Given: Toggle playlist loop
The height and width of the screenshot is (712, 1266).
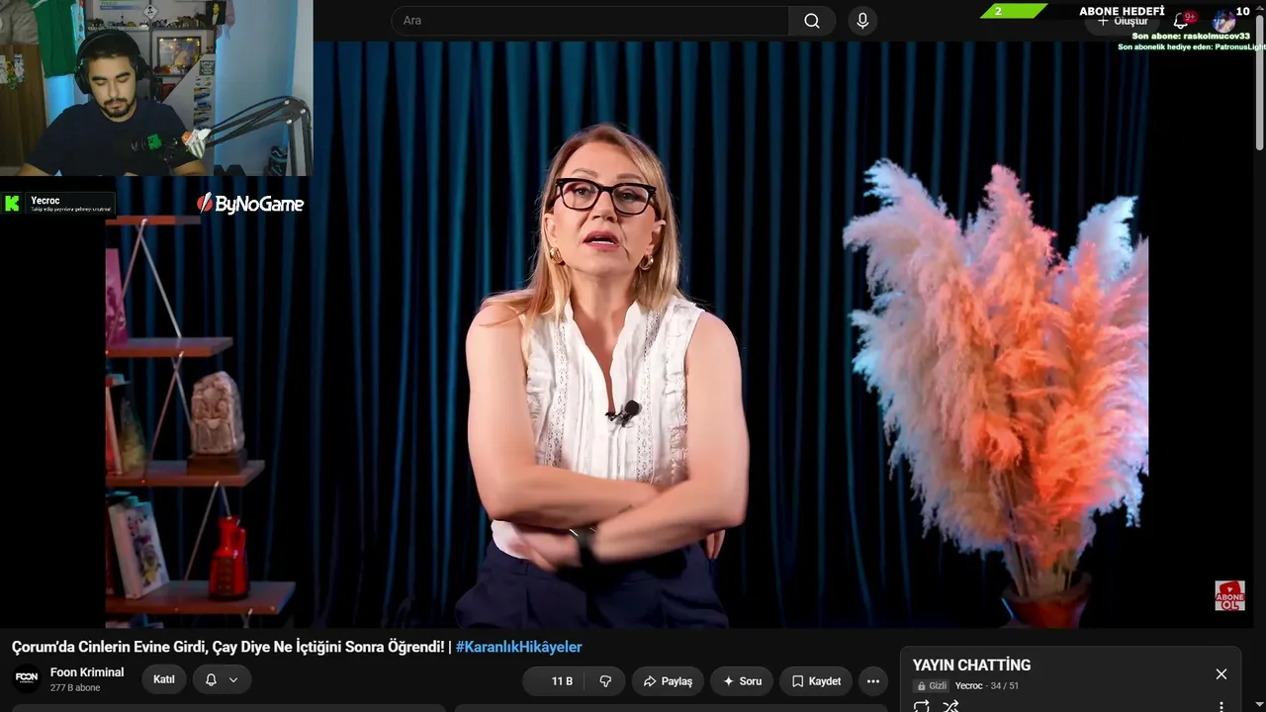Looking at the screenshot, I should [x=921, y=706].
